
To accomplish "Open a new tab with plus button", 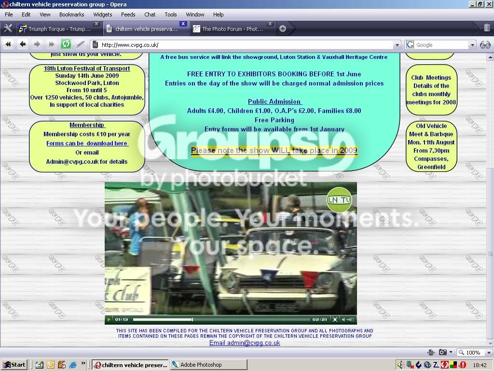I will (283, 29).
